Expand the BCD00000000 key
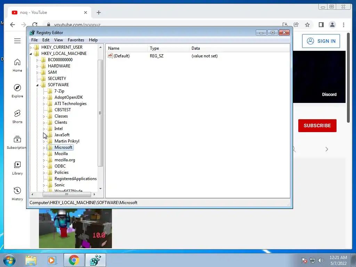The height and width of the screenshot is (267, 356). tap(38, 60)
